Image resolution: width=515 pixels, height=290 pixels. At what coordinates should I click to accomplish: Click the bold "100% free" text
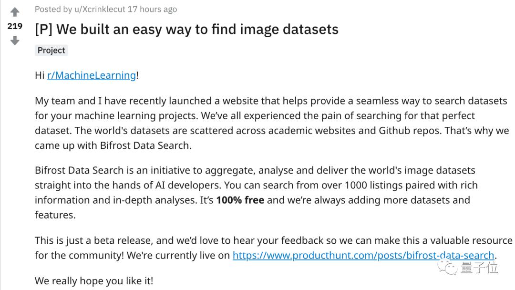tap(240, 200)
